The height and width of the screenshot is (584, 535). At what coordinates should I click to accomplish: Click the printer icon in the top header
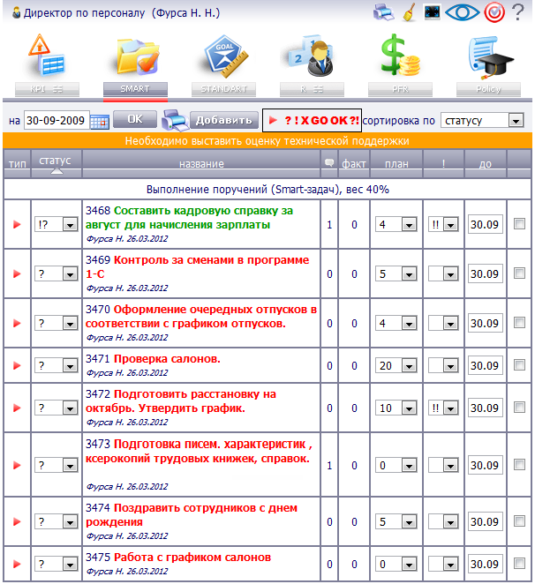pyautogui.click(x=384, y=12)
